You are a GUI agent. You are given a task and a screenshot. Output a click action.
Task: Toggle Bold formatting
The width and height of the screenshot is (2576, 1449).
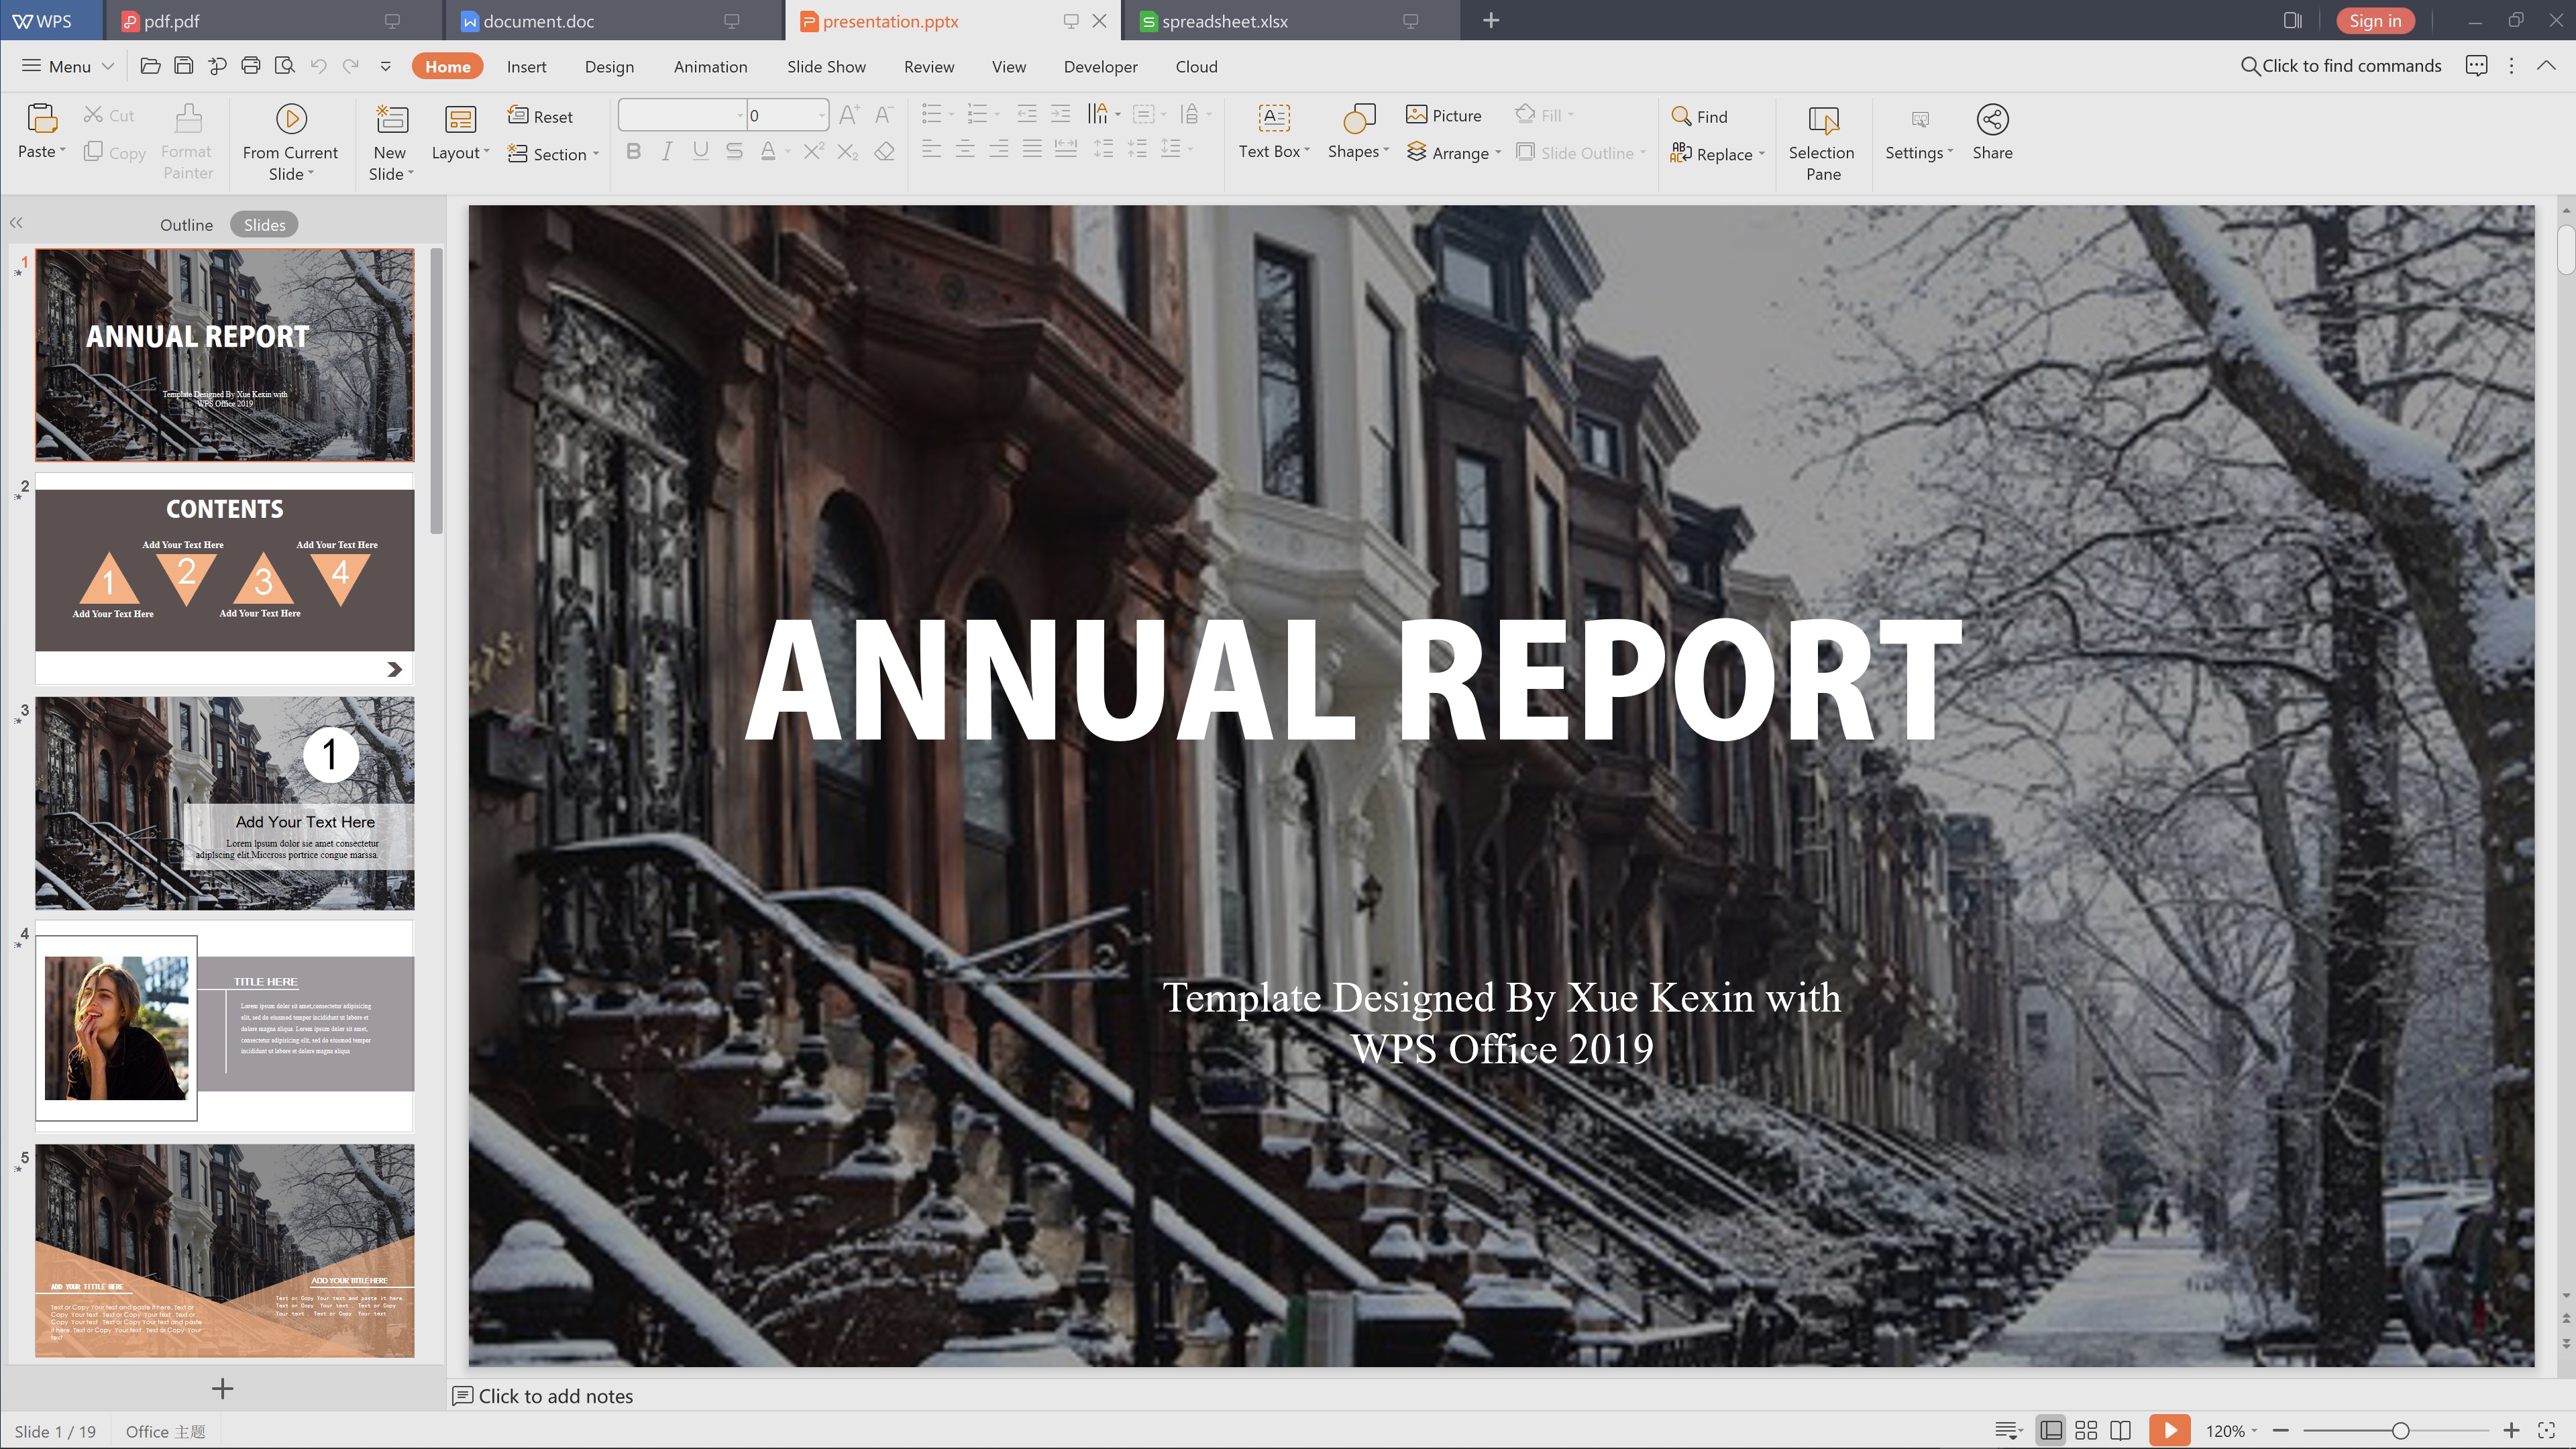633,151
